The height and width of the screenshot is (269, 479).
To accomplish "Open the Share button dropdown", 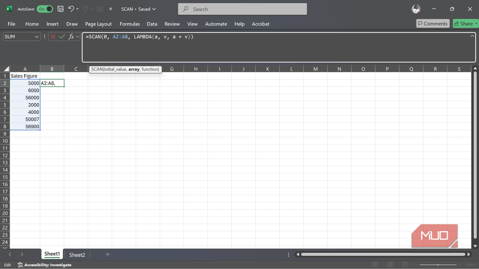I will click(x=476, y=23).
